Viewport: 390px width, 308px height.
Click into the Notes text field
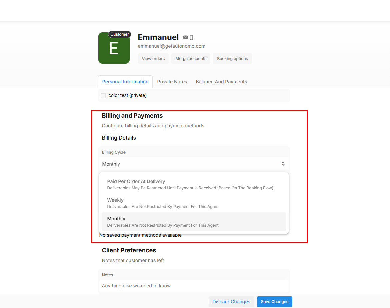pos(193,286)
